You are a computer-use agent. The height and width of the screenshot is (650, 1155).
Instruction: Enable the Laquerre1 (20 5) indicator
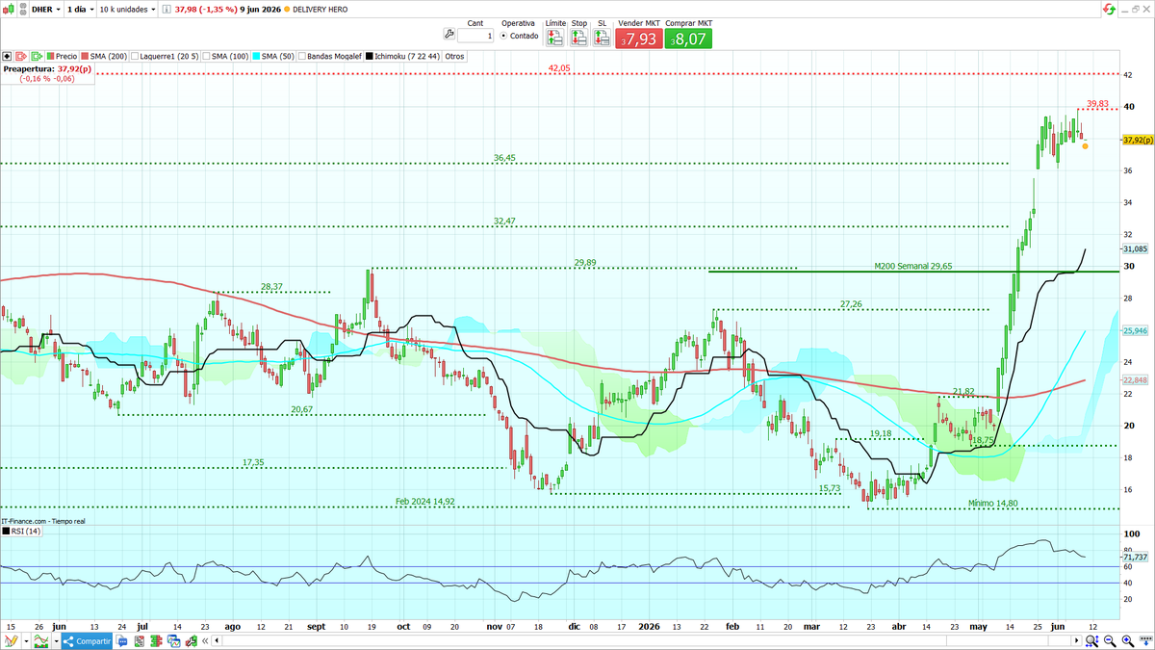click(x=164, y=56)
